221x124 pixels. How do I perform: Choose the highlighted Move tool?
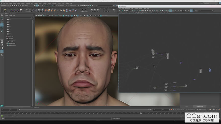pyautogui.click(x=2, y=25)
